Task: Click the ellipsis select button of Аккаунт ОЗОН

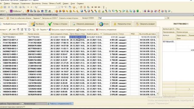Action: coord(166,18)
